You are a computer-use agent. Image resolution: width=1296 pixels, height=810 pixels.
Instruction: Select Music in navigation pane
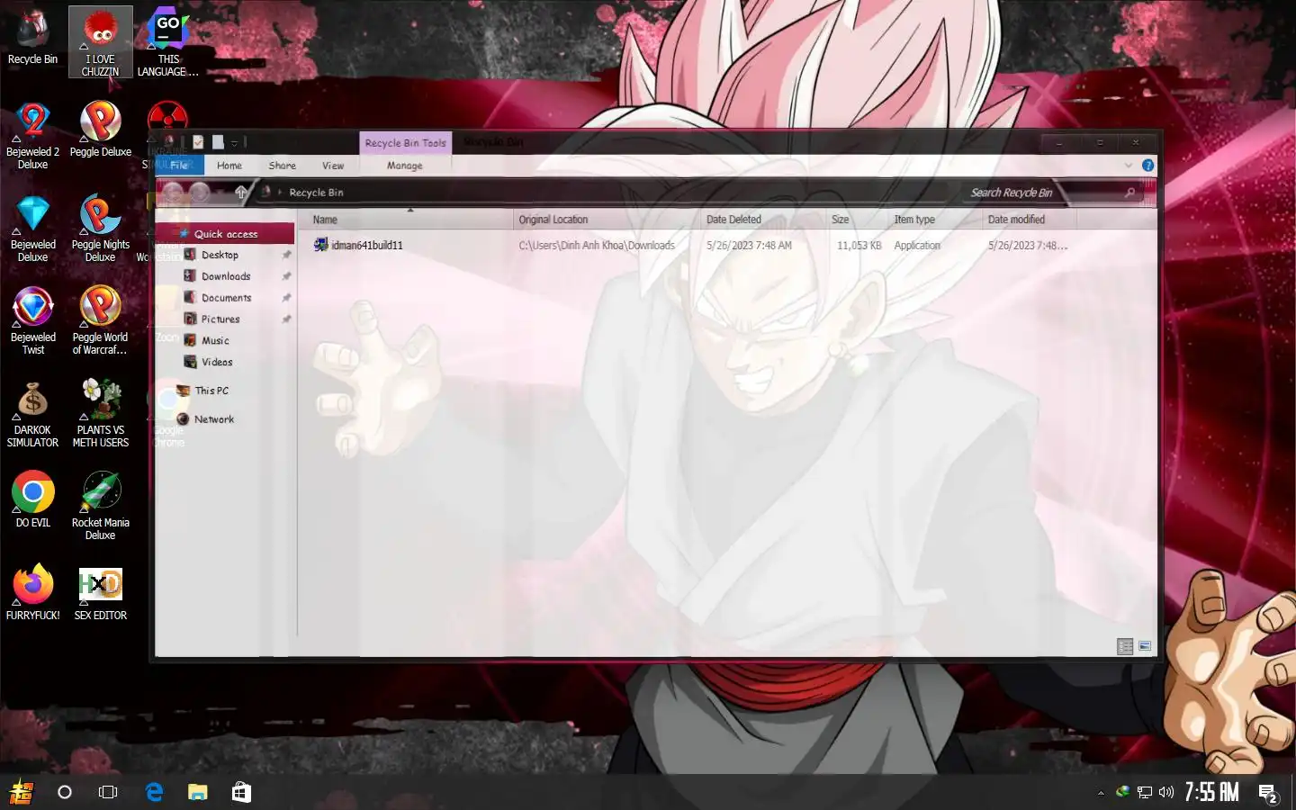pos(215,341)
